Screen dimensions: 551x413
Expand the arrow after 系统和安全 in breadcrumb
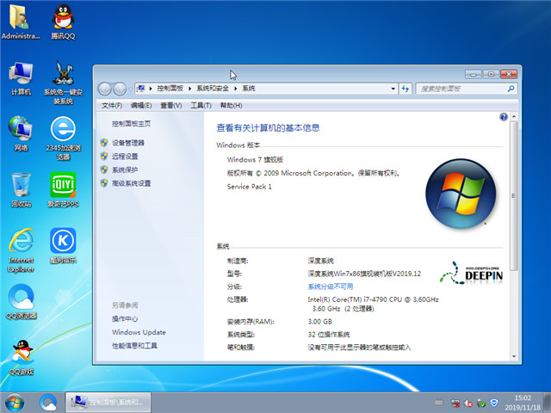[235, 89]
